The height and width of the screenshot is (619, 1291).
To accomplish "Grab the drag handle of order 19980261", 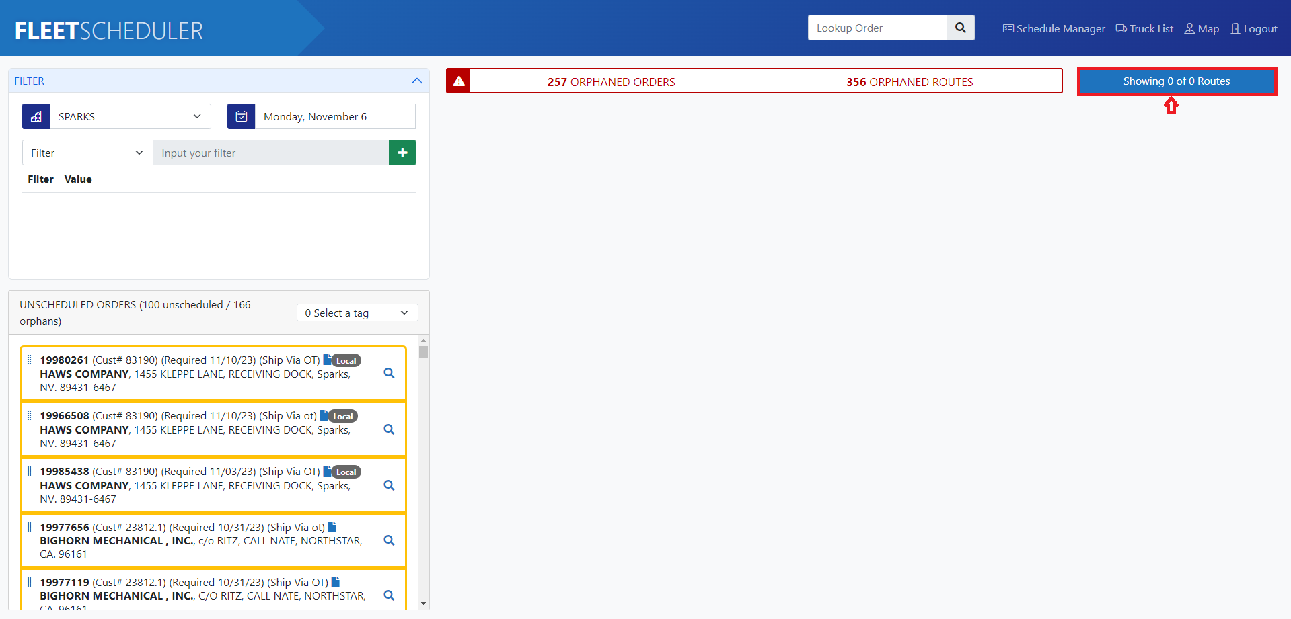I will click(29, 360).
